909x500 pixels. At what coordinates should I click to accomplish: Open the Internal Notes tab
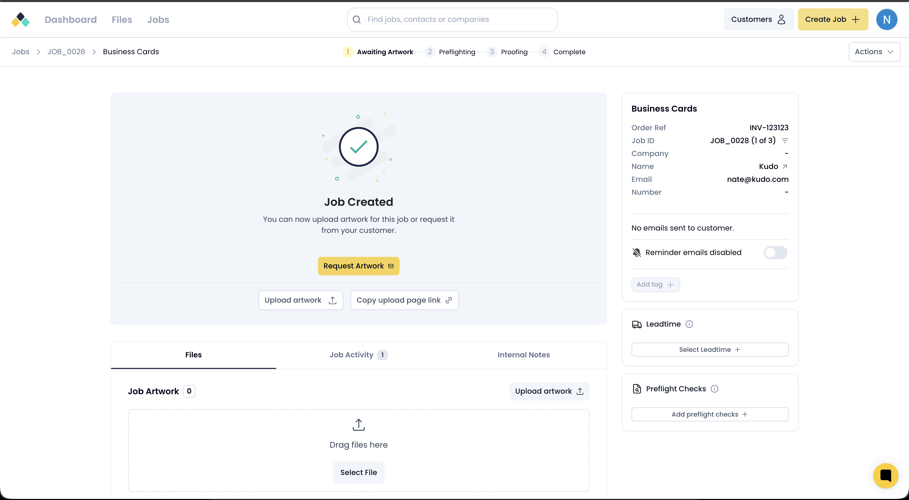point(523,355)
